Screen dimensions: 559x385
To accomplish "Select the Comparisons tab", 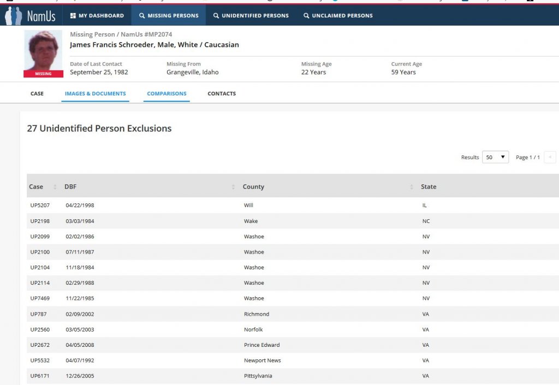I will point(166,94).
